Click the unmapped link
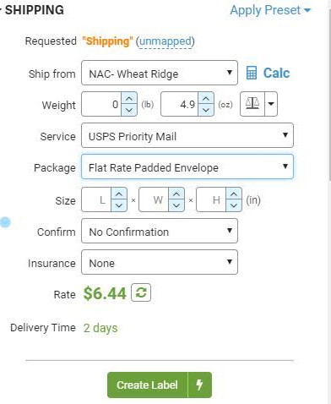The height and width of the screenshot is (404, 331). coord(165,41)
